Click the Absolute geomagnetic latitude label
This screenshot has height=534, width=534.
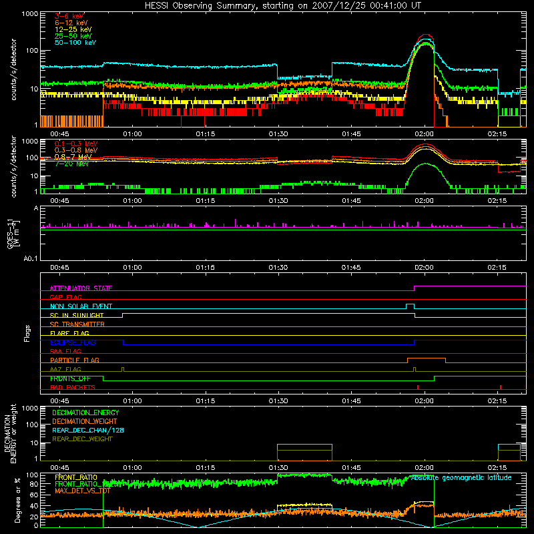pos(461,477)
